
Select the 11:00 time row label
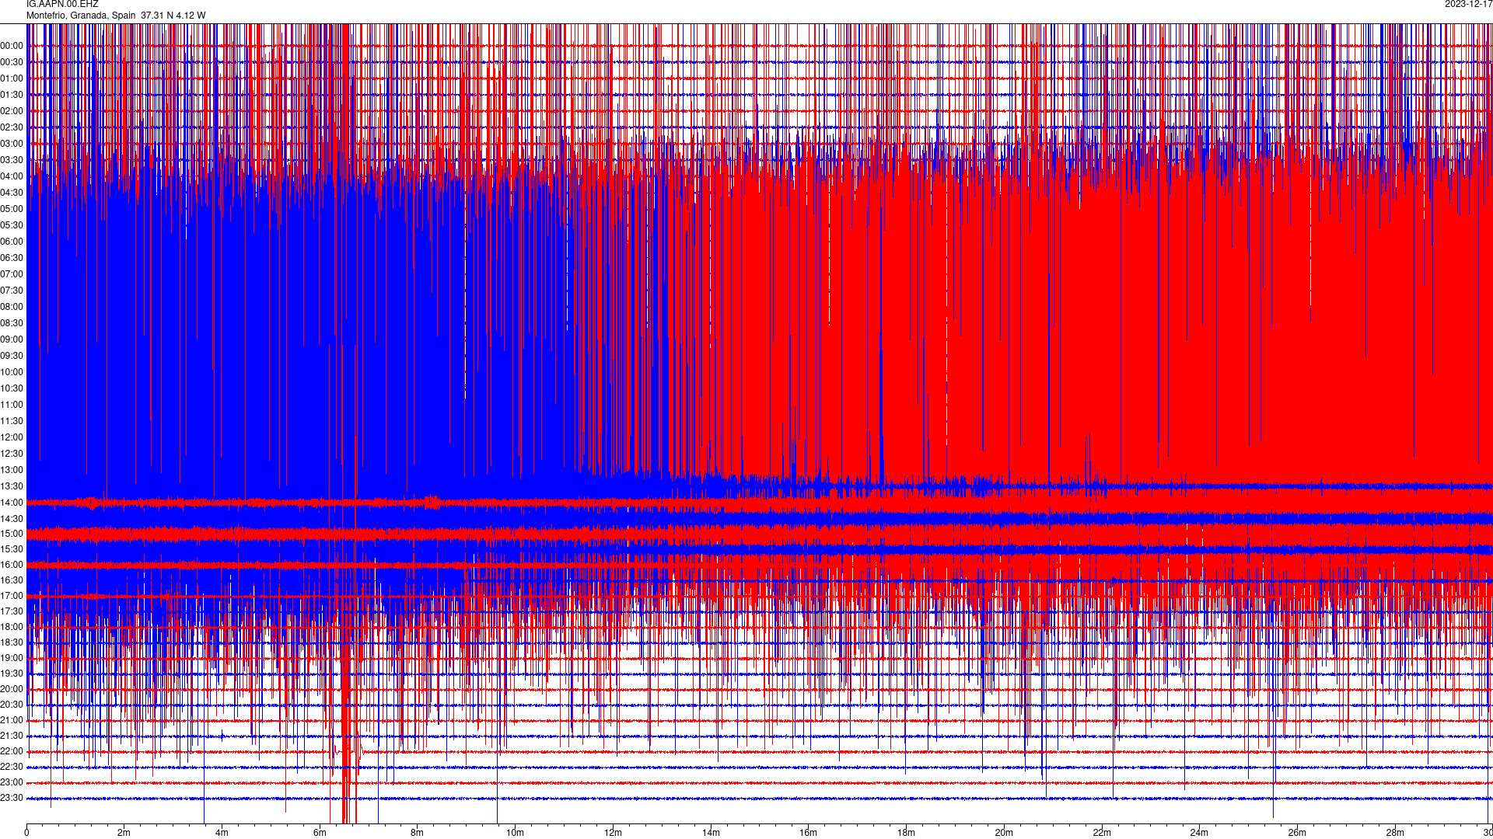click(x=12, y=405)
